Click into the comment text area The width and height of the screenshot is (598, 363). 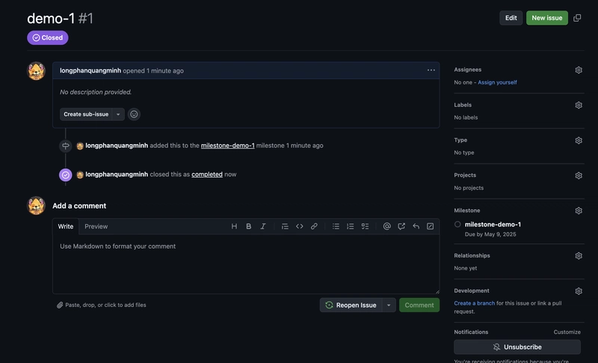coord(245,265)
